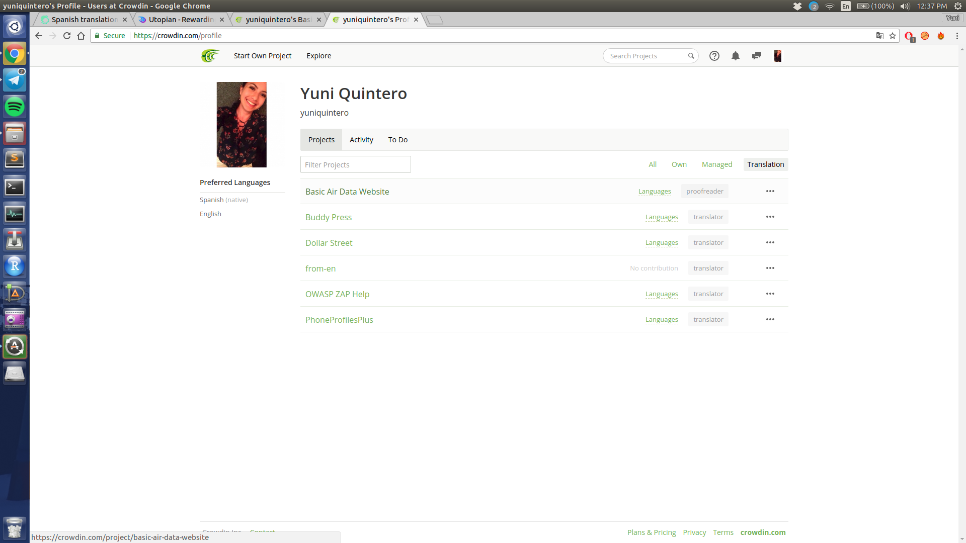Click Start Own Project link
Viewport: 966px width, 543px height.
(263, 56)
